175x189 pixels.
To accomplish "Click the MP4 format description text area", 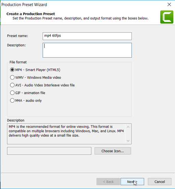I will [66, 134].
